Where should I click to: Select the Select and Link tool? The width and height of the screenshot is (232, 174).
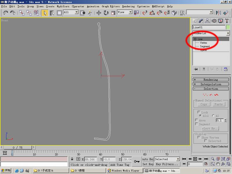[x=22, y=13]
